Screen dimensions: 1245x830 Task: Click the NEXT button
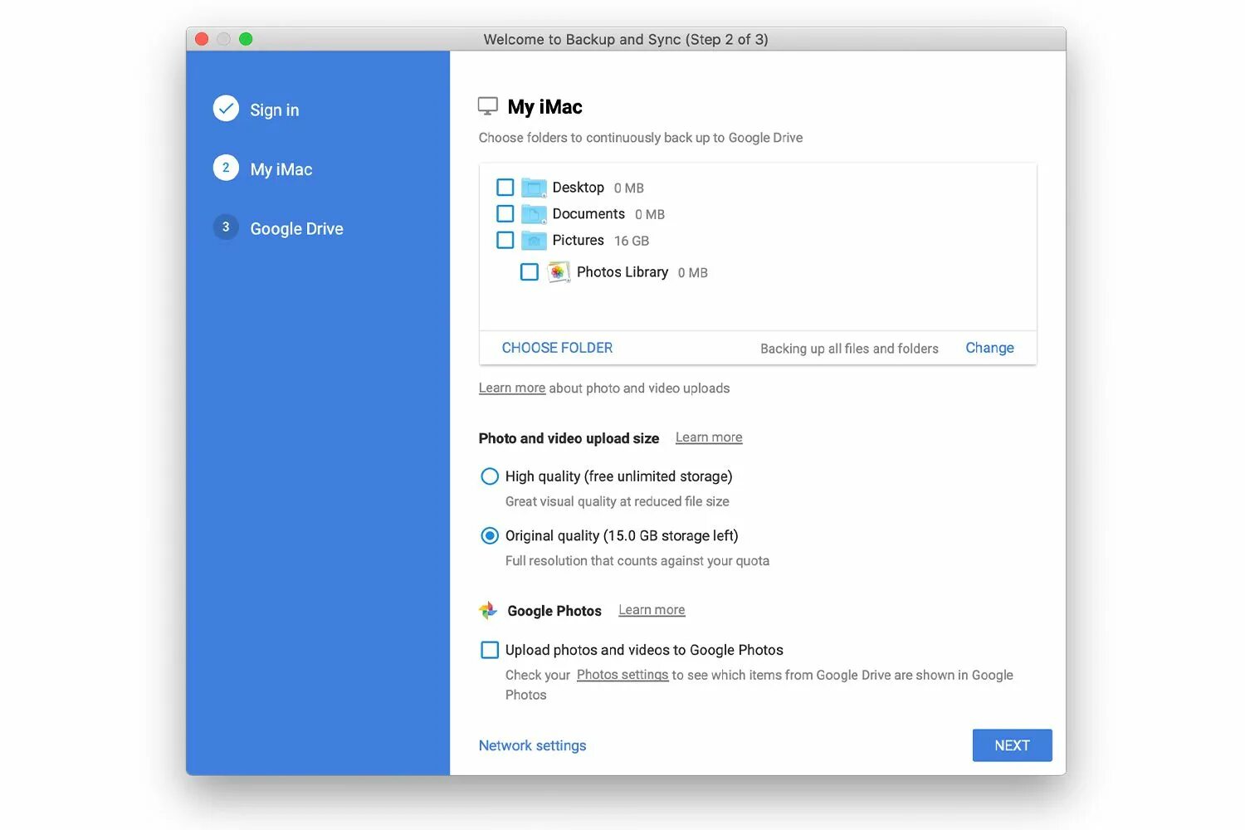[1012, 745]
